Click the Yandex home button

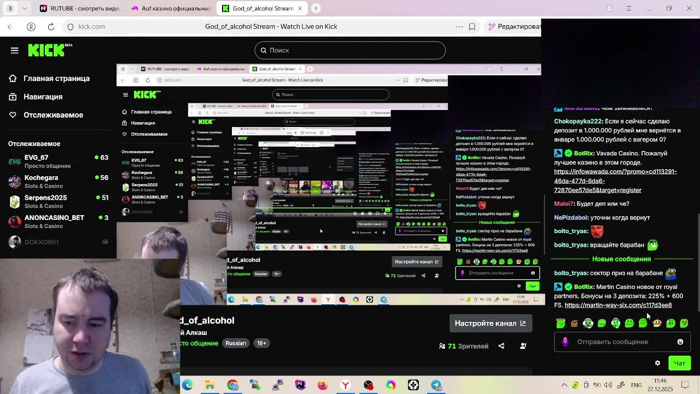tap(31, 26)
